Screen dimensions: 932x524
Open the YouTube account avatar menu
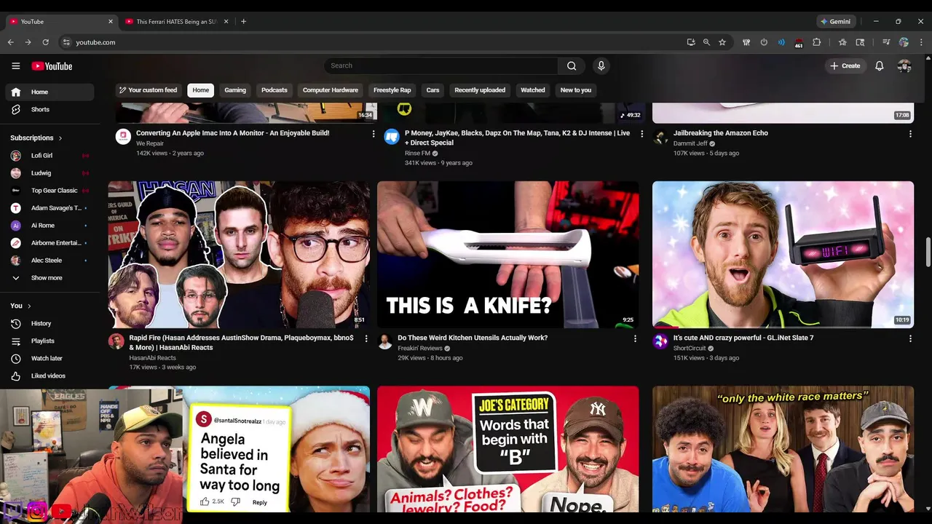(x=904, y=65)
